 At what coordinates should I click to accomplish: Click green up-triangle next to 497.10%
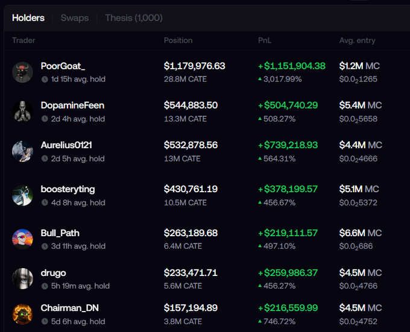coord(260,246)
